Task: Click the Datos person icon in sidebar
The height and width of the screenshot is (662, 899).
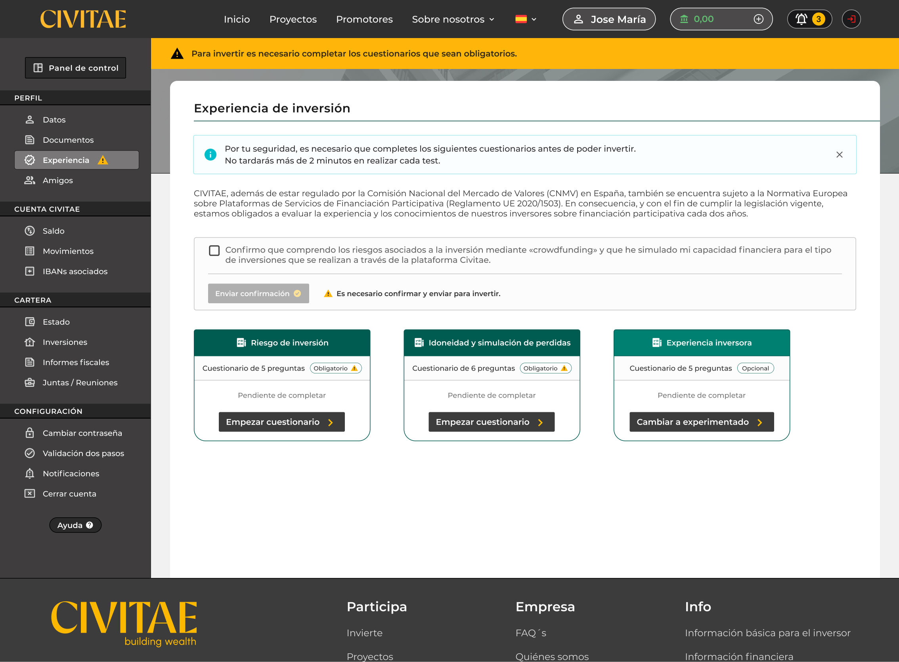Action: [x=30, y=119]
